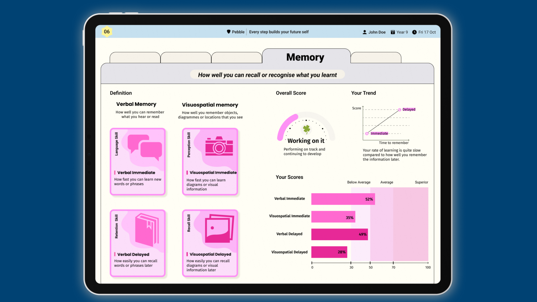Click the stacked photos icon
Viewport: 537px width, 302px height.
(x=219, y=229)
